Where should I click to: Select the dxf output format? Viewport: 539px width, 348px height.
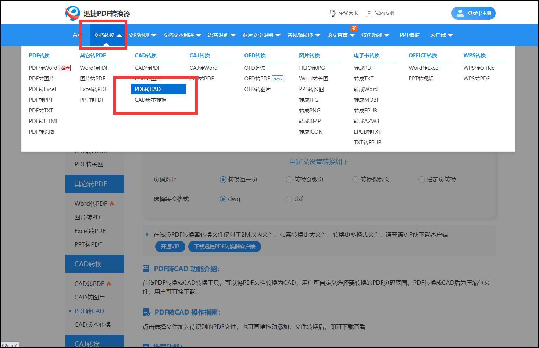tap(289, 199)
